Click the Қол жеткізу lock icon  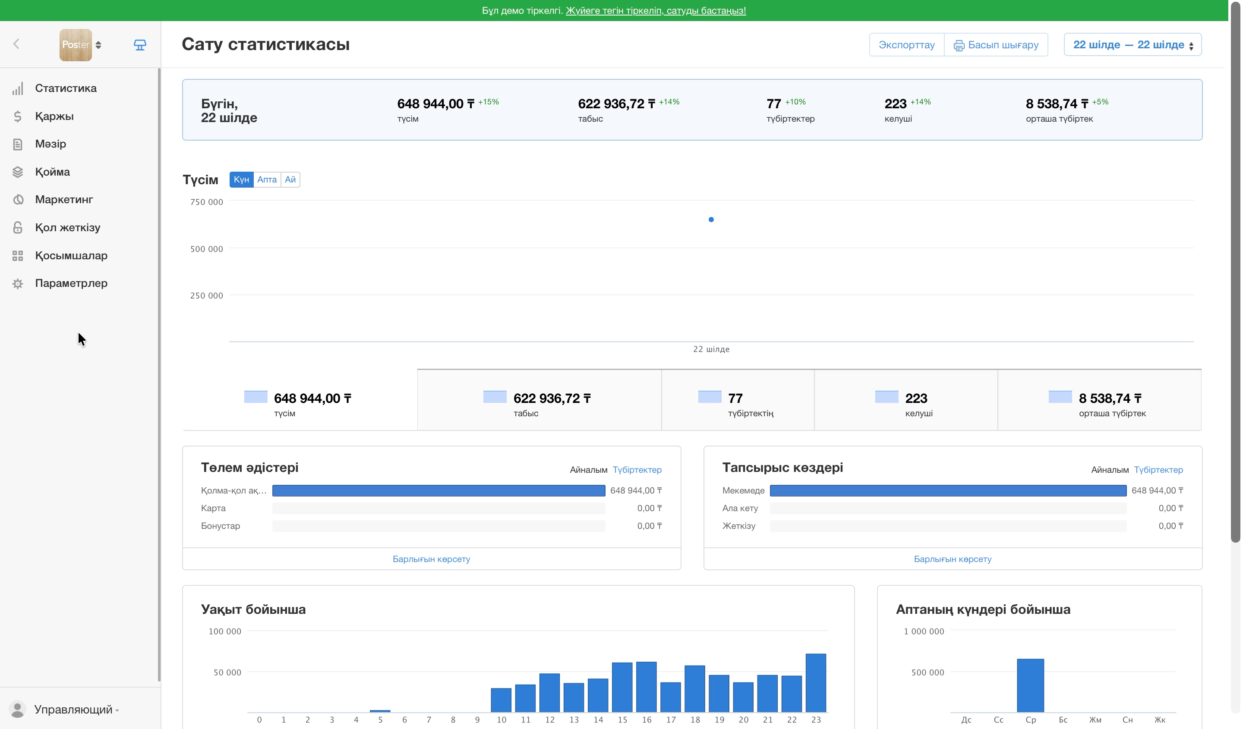(18, 228)
